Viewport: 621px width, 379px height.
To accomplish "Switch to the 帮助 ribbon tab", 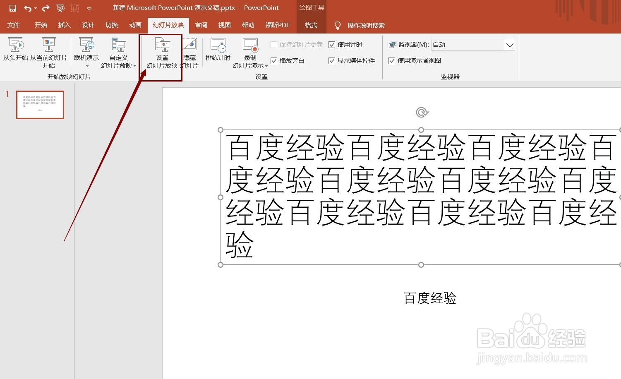I will point(248,25).
